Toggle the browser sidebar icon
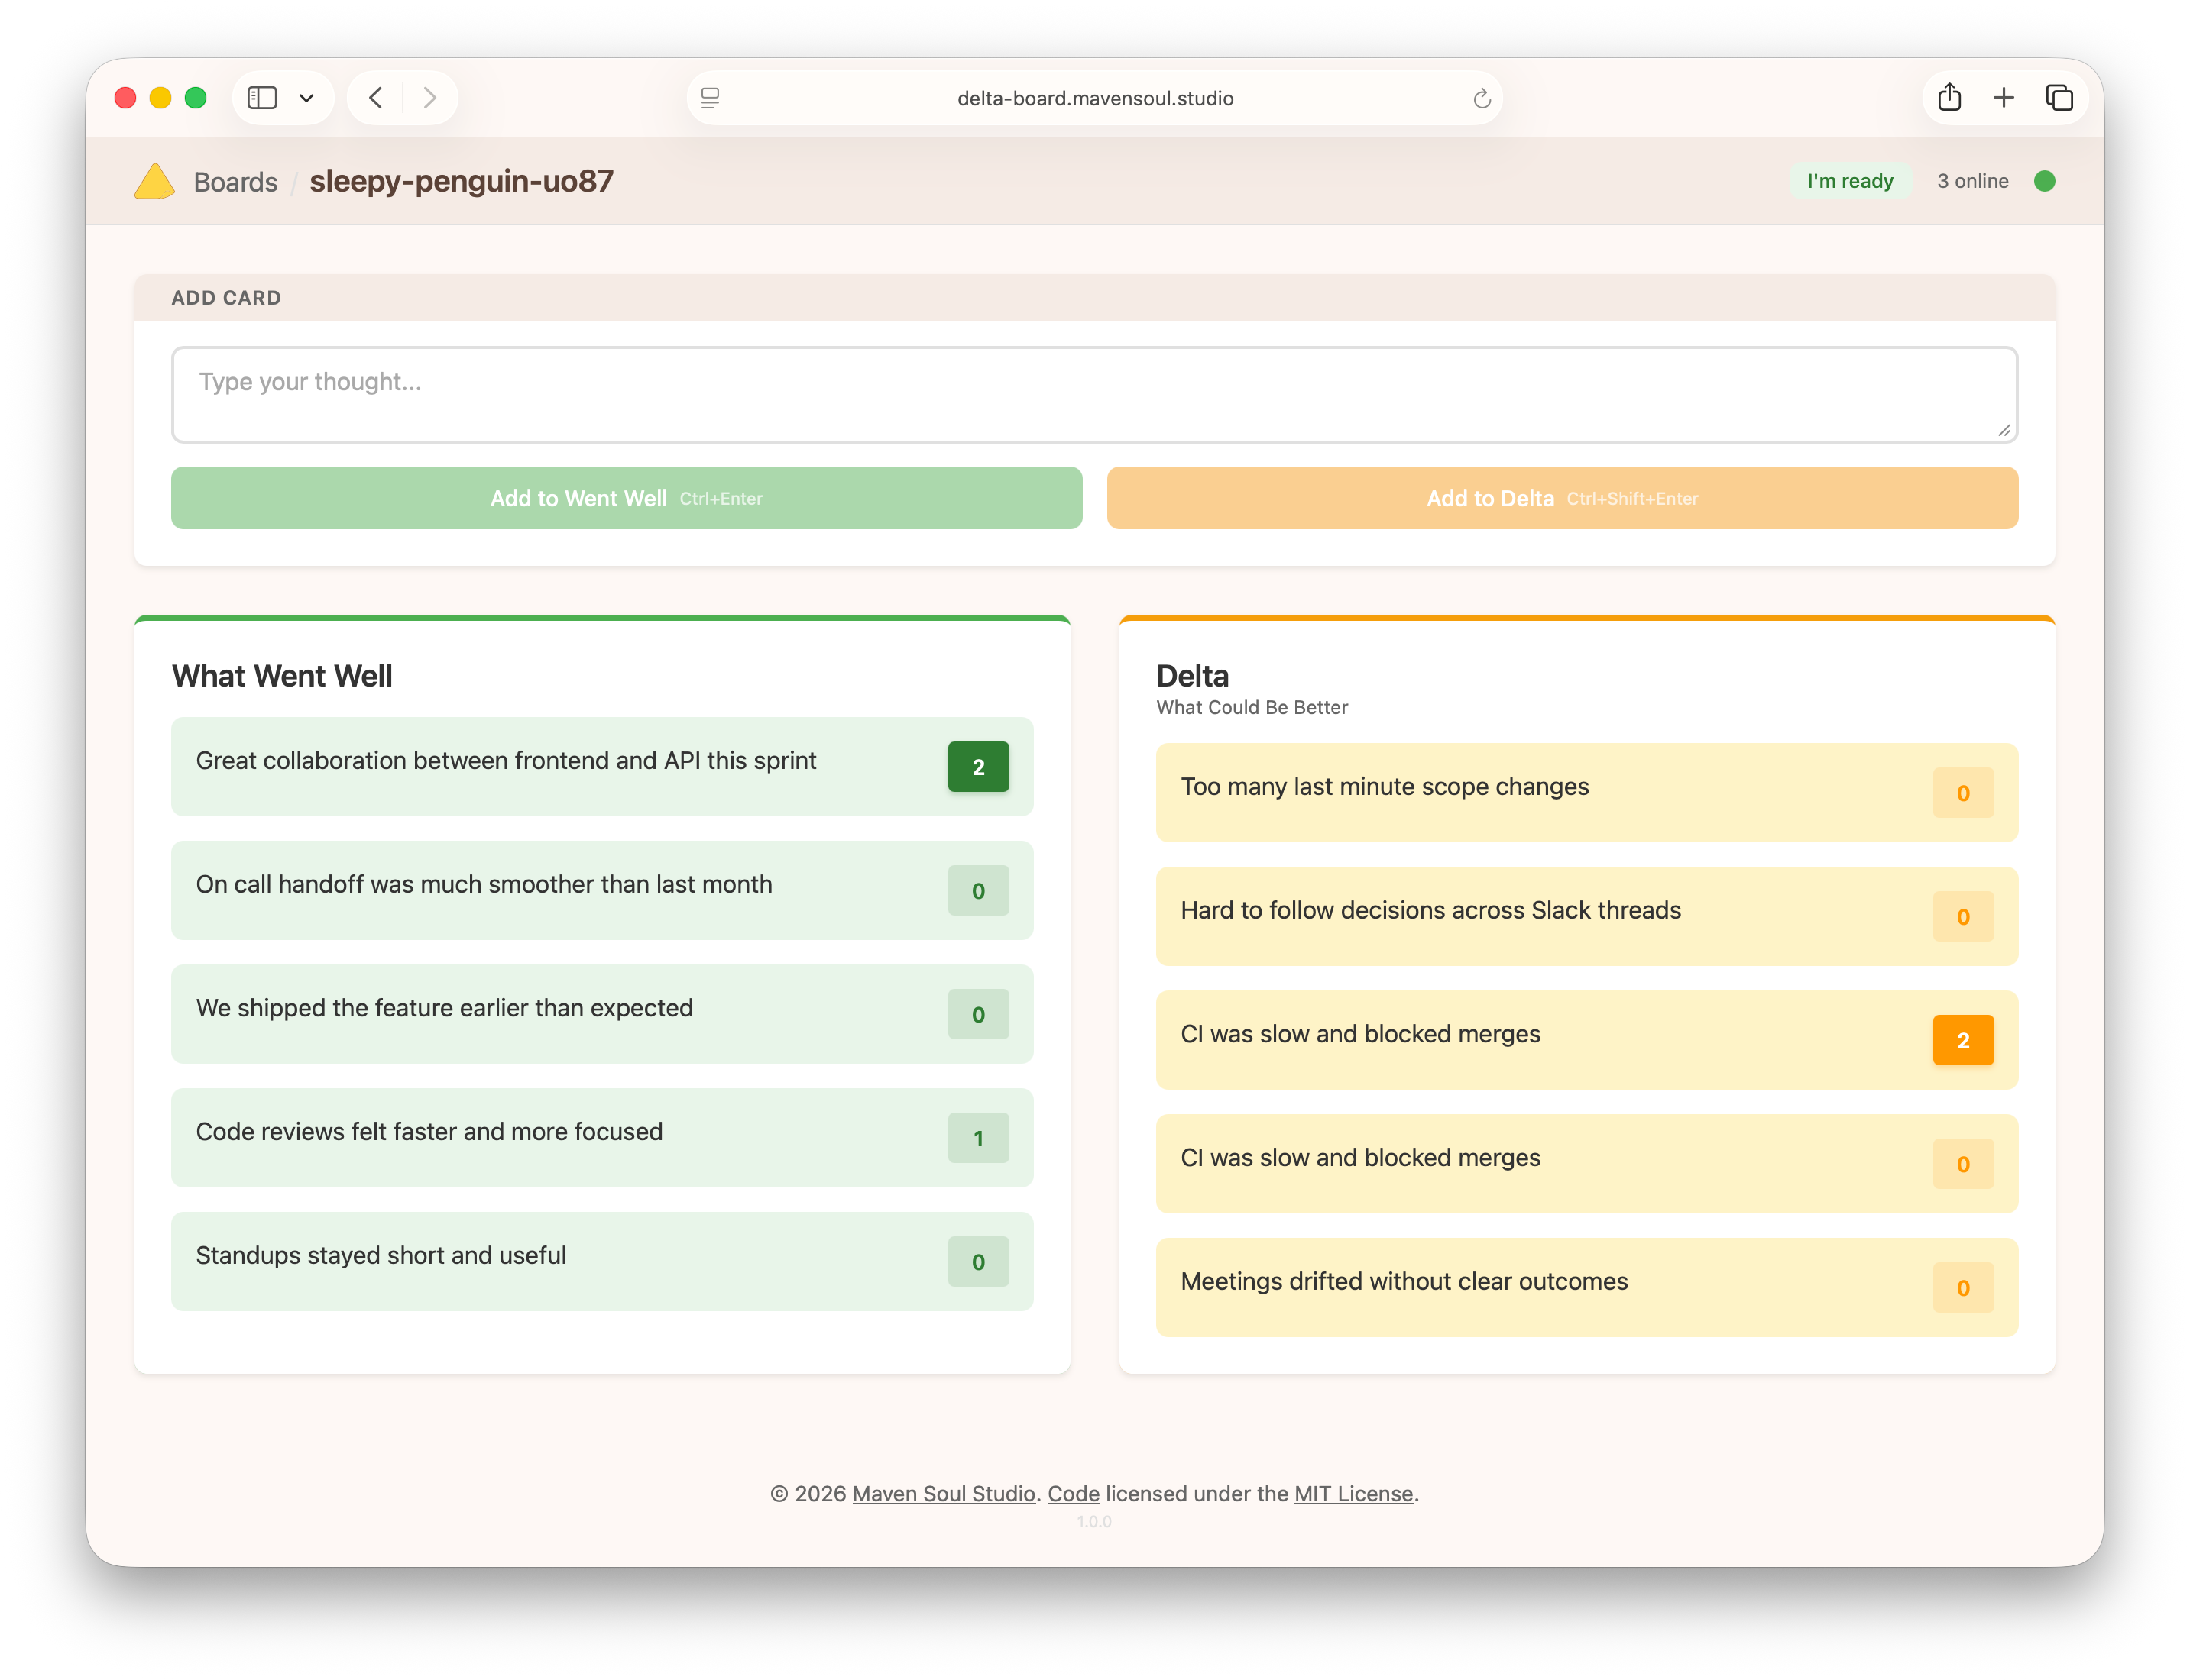This screenshot has width=2190, height=1680. [x=262, y=97]
